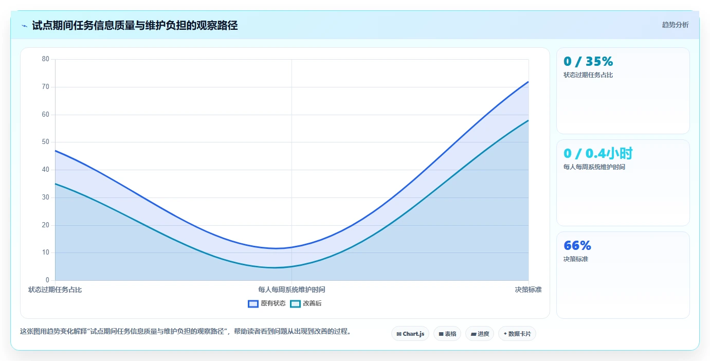Screen dimensions: 710x361
Task: Toggle the 改善后 legend item
Action: pyautogui.click(x=306, y=303)
